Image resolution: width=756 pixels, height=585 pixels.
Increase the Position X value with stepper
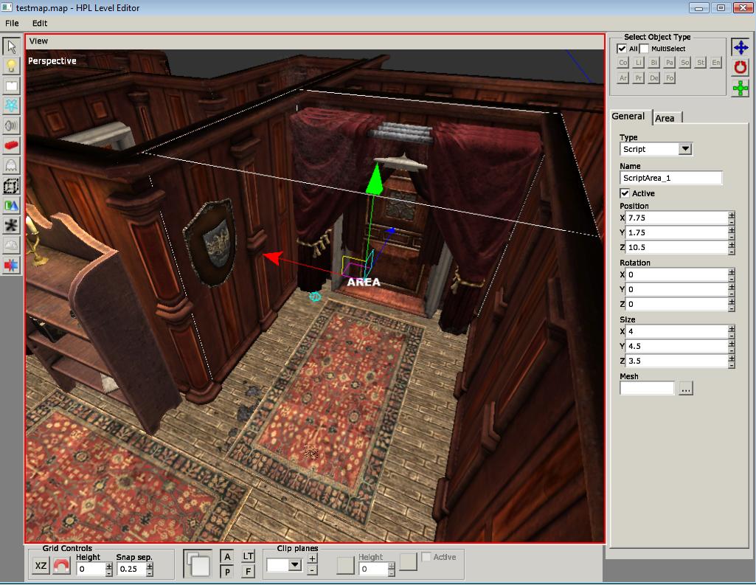[731, 214]
